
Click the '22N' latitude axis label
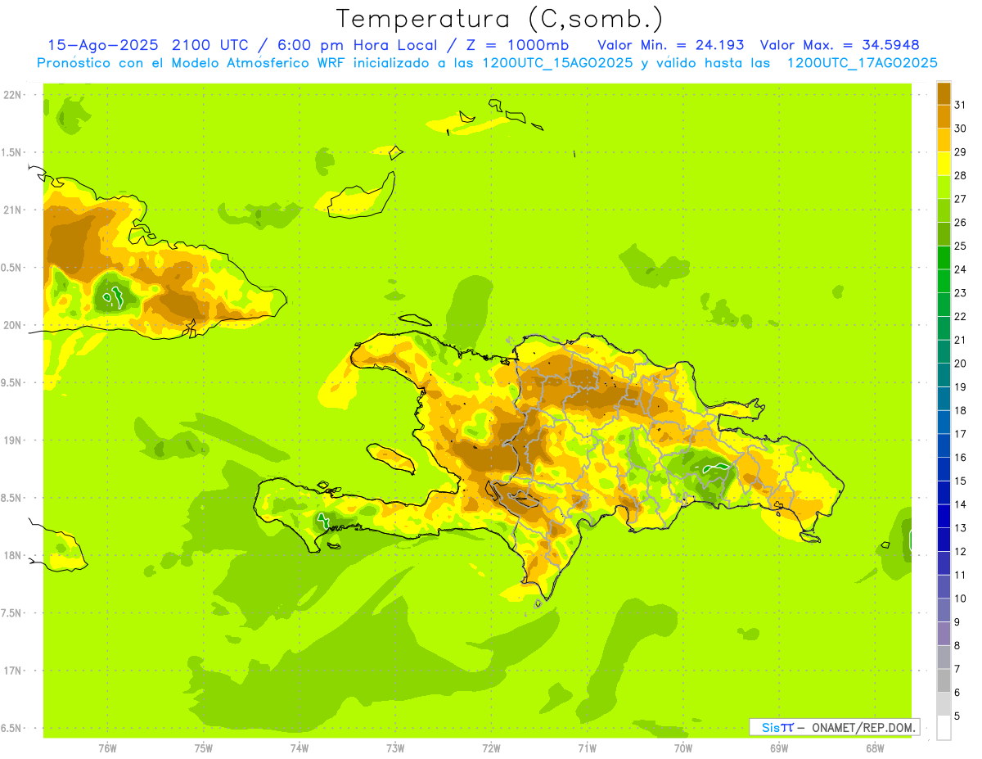pos(13,94)
